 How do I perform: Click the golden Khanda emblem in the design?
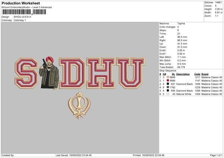click(80, 105)
